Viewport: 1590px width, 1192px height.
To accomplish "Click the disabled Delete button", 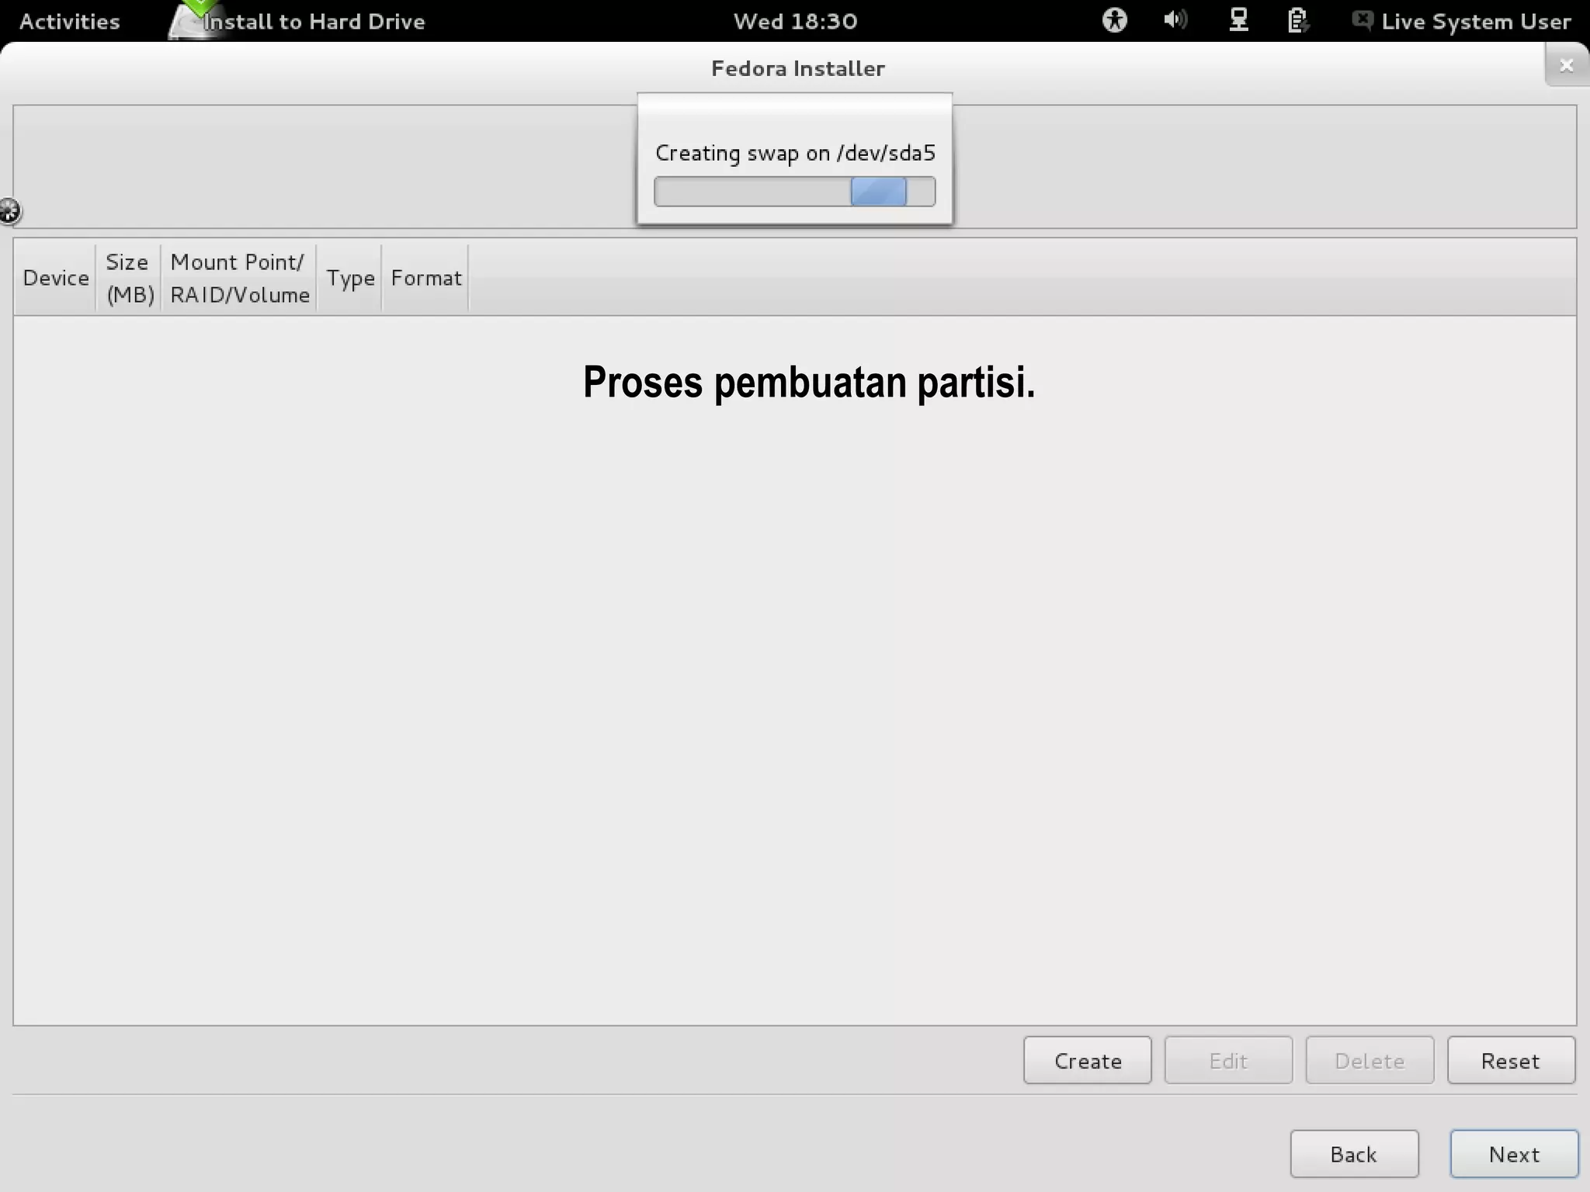I will pyautogui.click(x=1370, y=1060).
